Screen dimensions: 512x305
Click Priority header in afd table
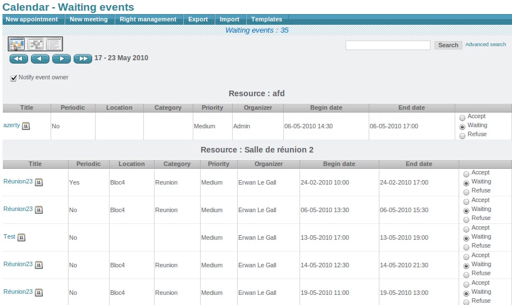(x=212, y=107)
